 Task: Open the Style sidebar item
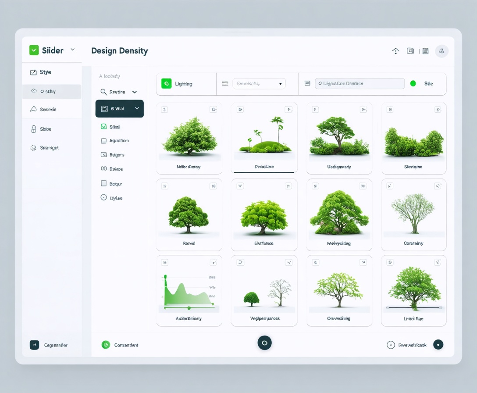click(x=45, y=72)
